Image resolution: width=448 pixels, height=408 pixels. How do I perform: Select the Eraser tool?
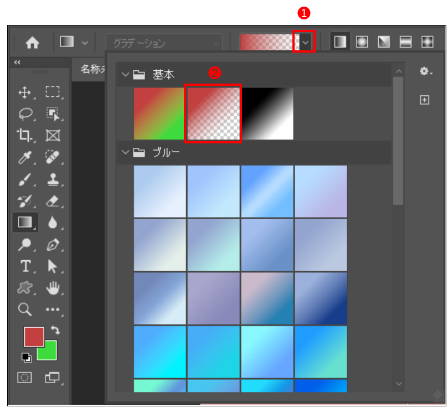(x=52, y=201)
